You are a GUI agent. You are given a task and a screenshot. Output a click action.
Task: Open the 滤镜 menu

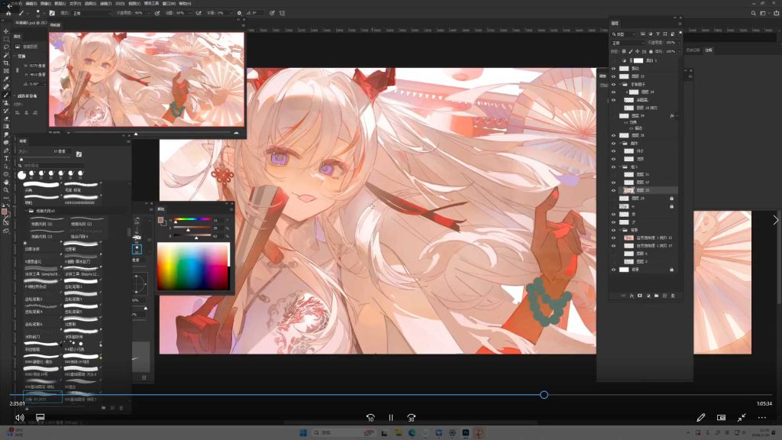coord(105,4)
